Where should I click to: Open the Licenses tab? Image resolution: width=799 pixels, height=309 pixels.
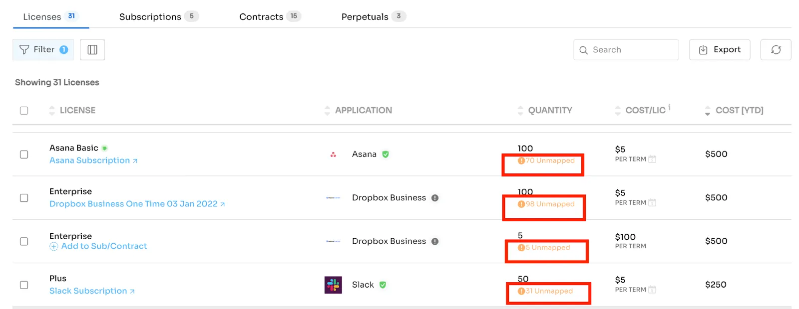click(x=51, y=16)
